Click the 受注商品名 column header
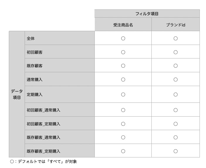 coord(123,24)
